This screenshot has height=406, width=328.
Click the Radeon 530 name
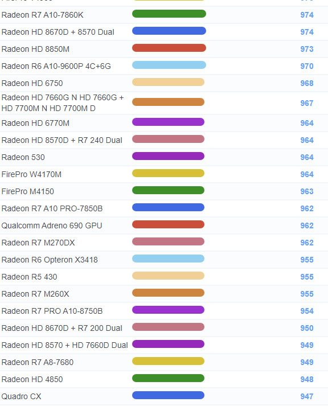(23, 157)
